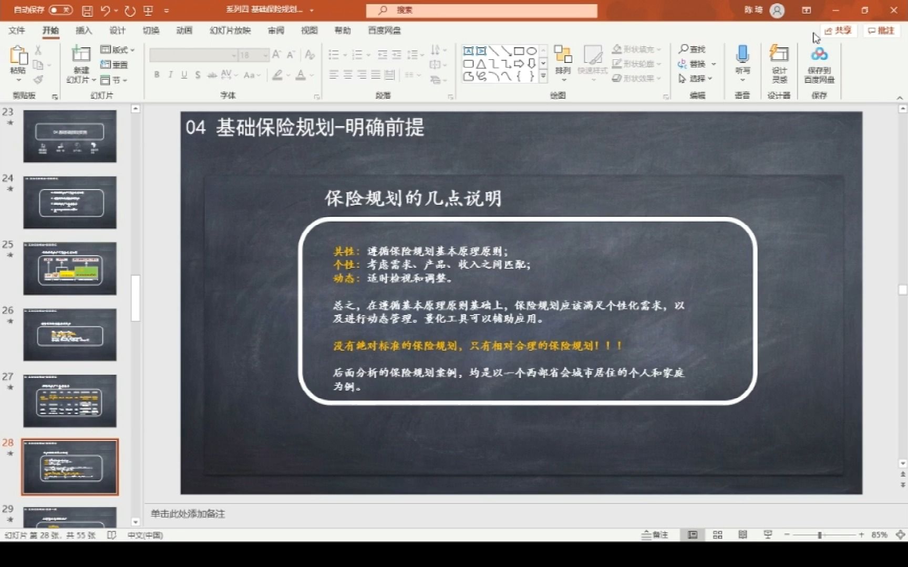Click the Increase Font Size icon
Image resolution: width=908 pixels, height=567 pixels.
[276, 55]
